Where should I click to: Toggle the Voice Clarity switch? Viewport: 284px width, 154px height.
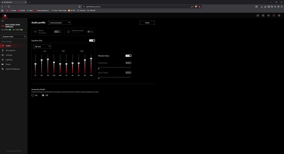point(128,73)
